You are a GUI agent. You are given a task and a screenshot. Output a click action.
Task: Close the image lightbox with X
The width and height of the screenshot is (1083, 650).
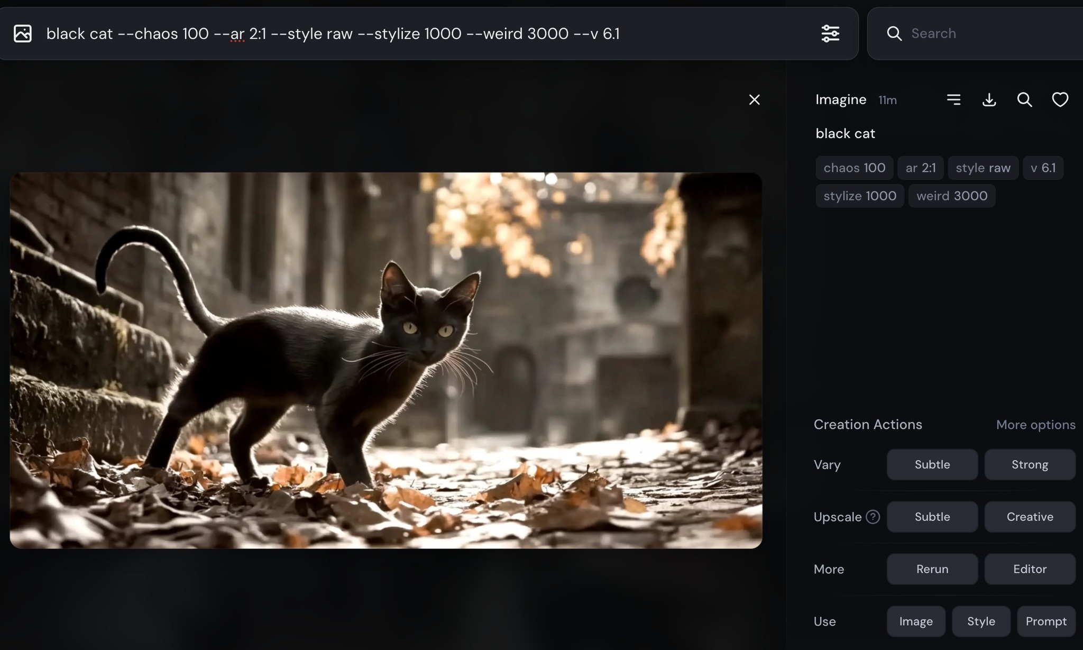(755, 99)
